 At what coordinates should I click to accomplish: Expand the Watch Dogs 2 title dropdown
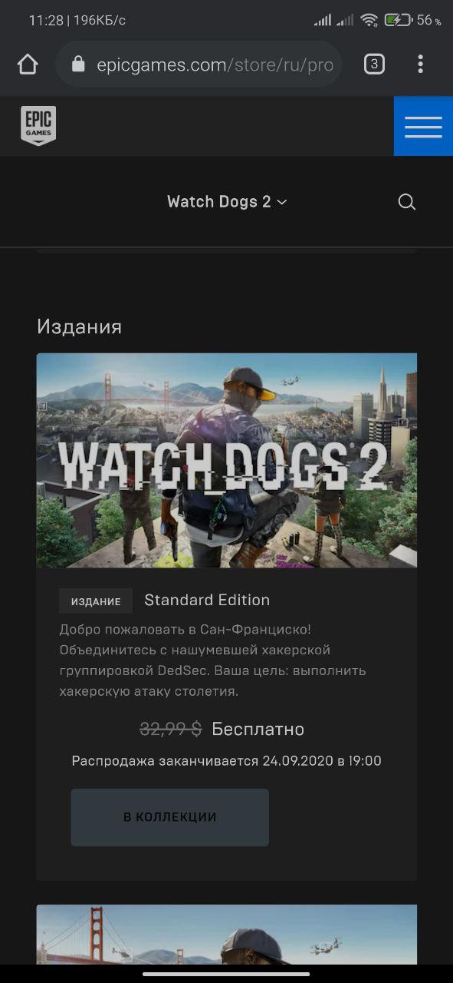click(227, 202)
